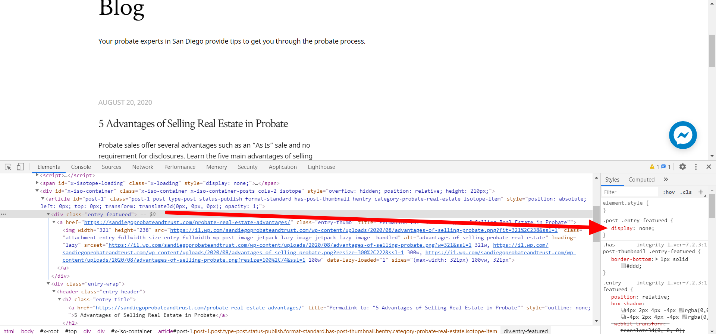Image resolution: width=716 pixels, height=334 pixels.
Task: Collapse the div entry-featured node
Action: pyautogui.click(x=48, y=214)
